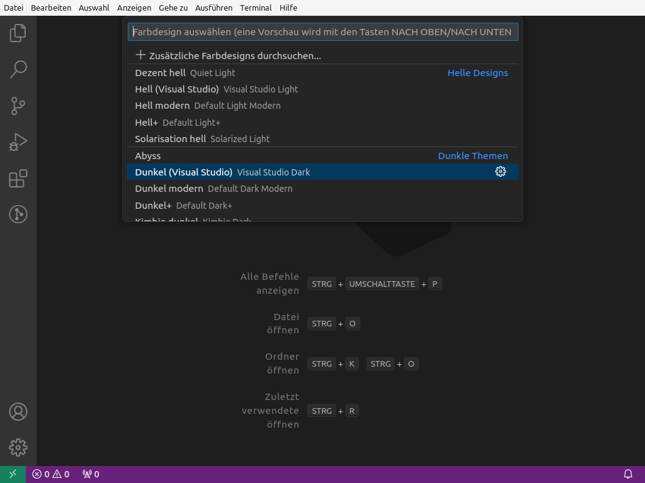Select Dunkel modern theme
This screenshot has height=483, width=645.
[x=323, y=189]
